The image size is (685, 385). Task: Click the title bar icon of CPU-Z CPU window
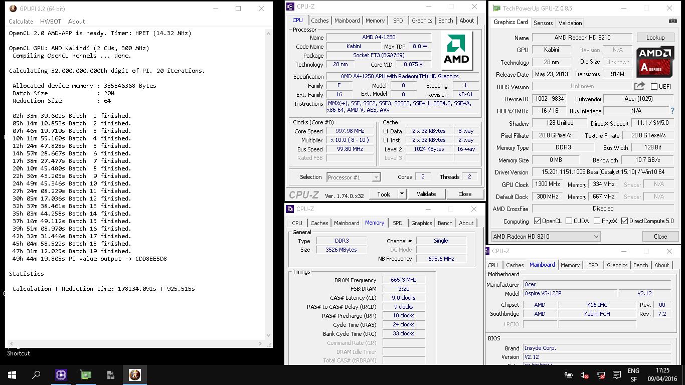[x=290, y=7]
